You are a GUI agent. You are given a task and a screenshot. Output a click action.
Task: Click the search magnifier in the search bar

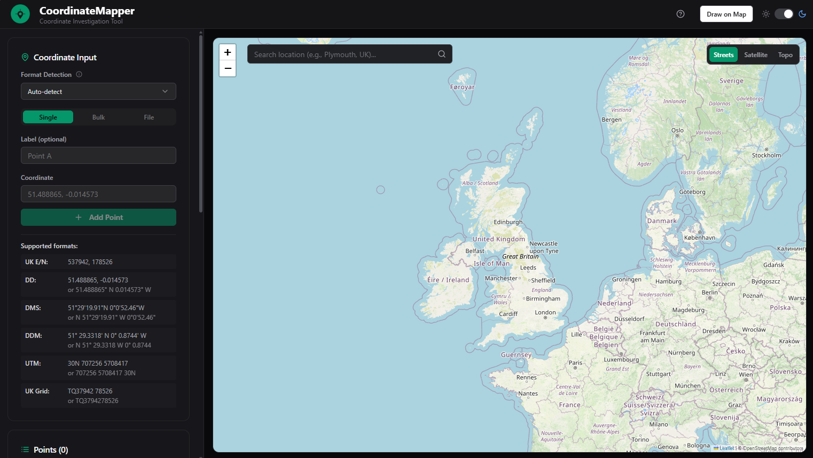441,53
